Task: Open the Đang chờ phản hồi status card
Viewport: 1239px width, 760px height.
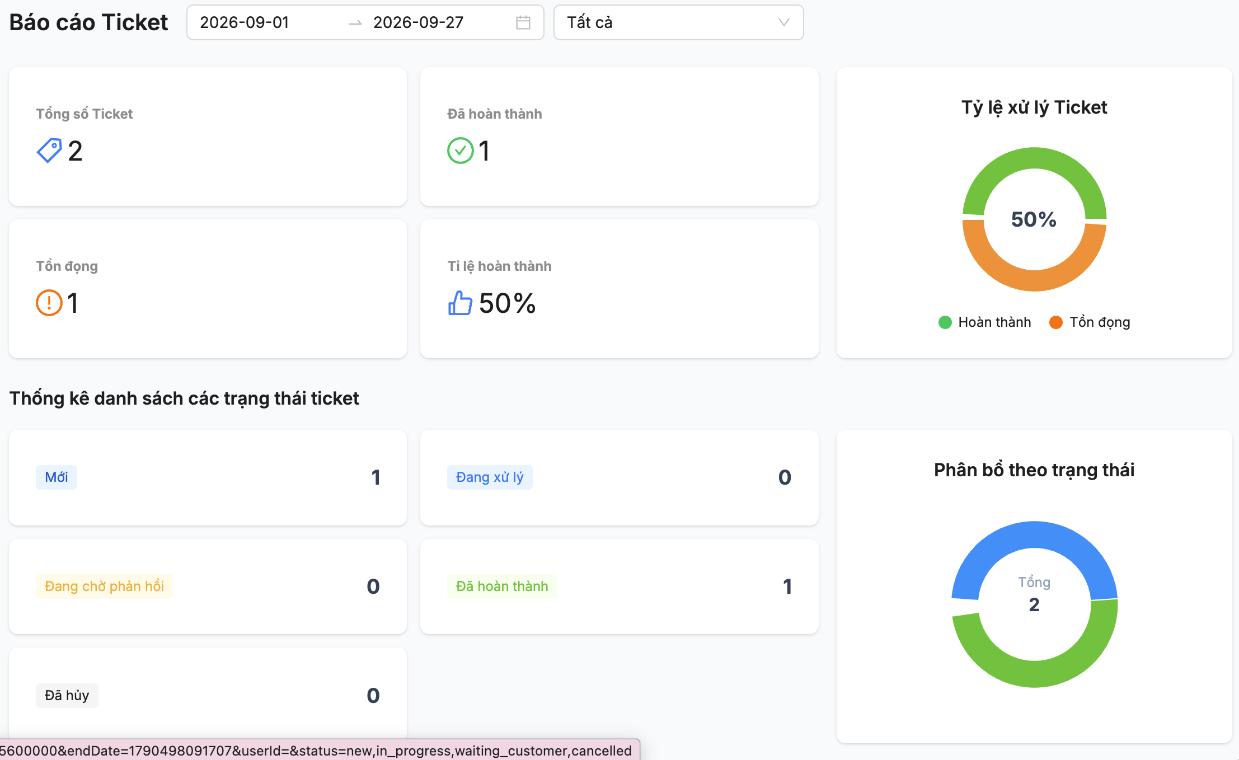Action: [x=208, y=587]
